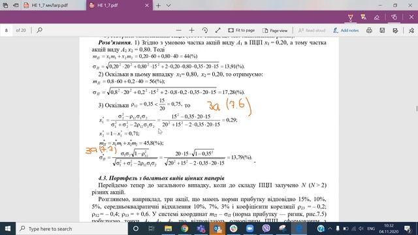Open Cortana from the taskbar
Viewport: 418px width, 235px height.
pos(136,228)
